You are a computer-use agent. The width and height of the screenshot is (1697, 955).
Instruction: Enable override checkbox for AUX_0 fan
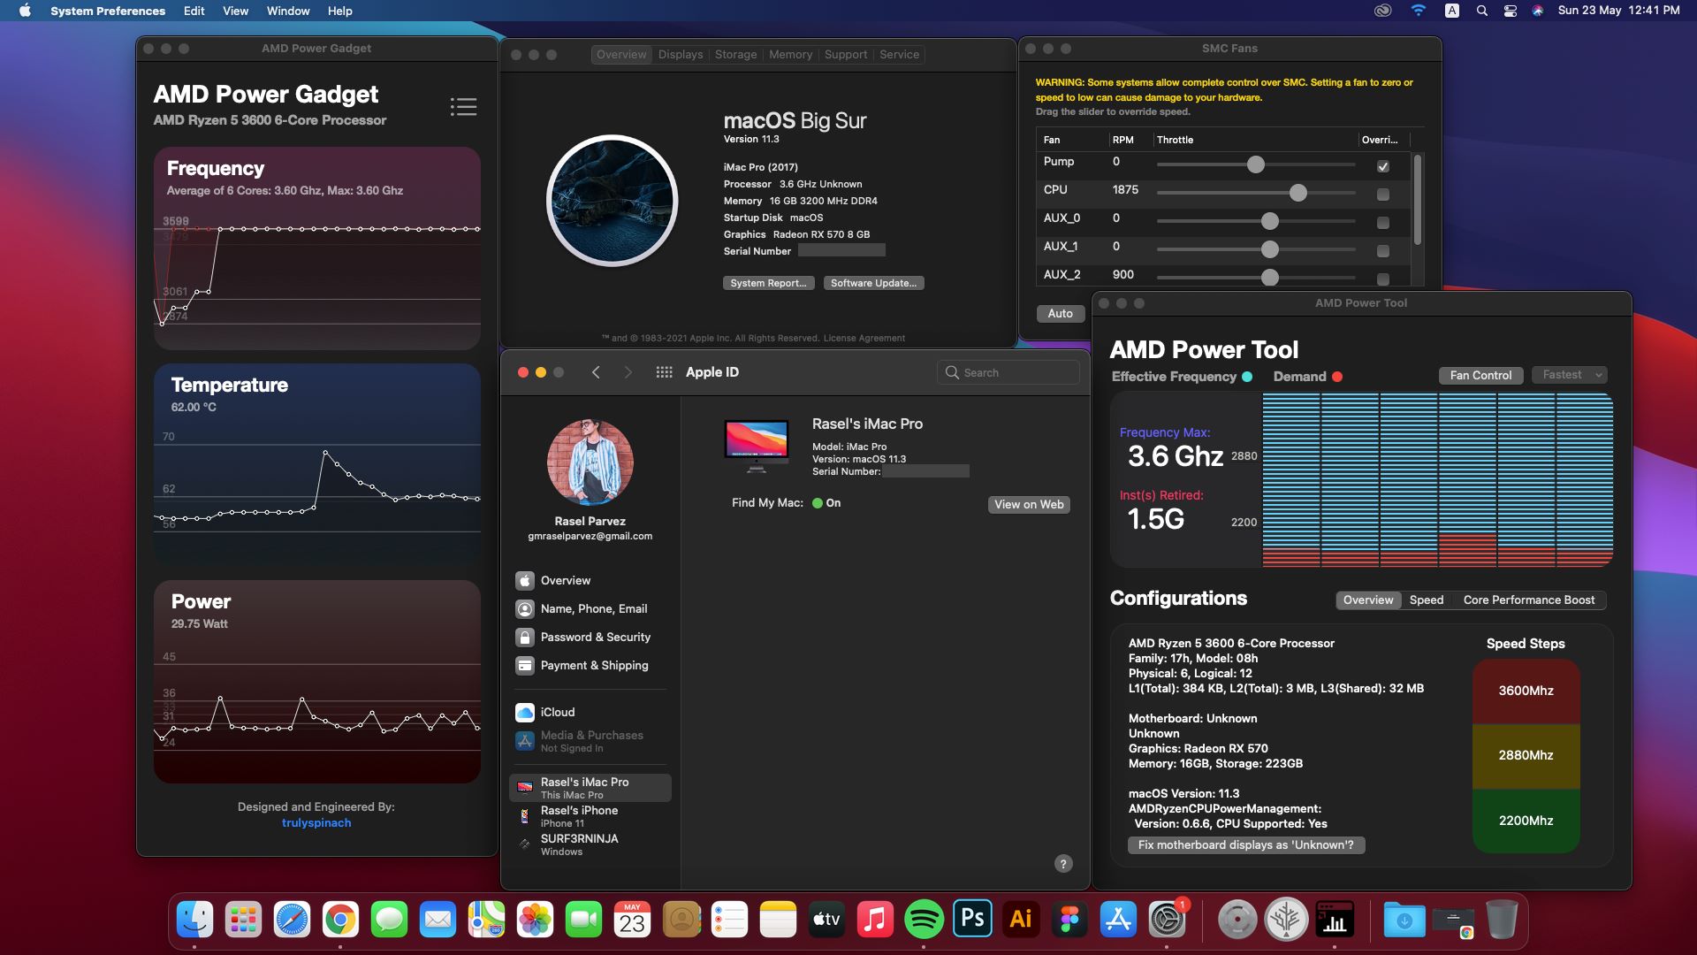1383,223
